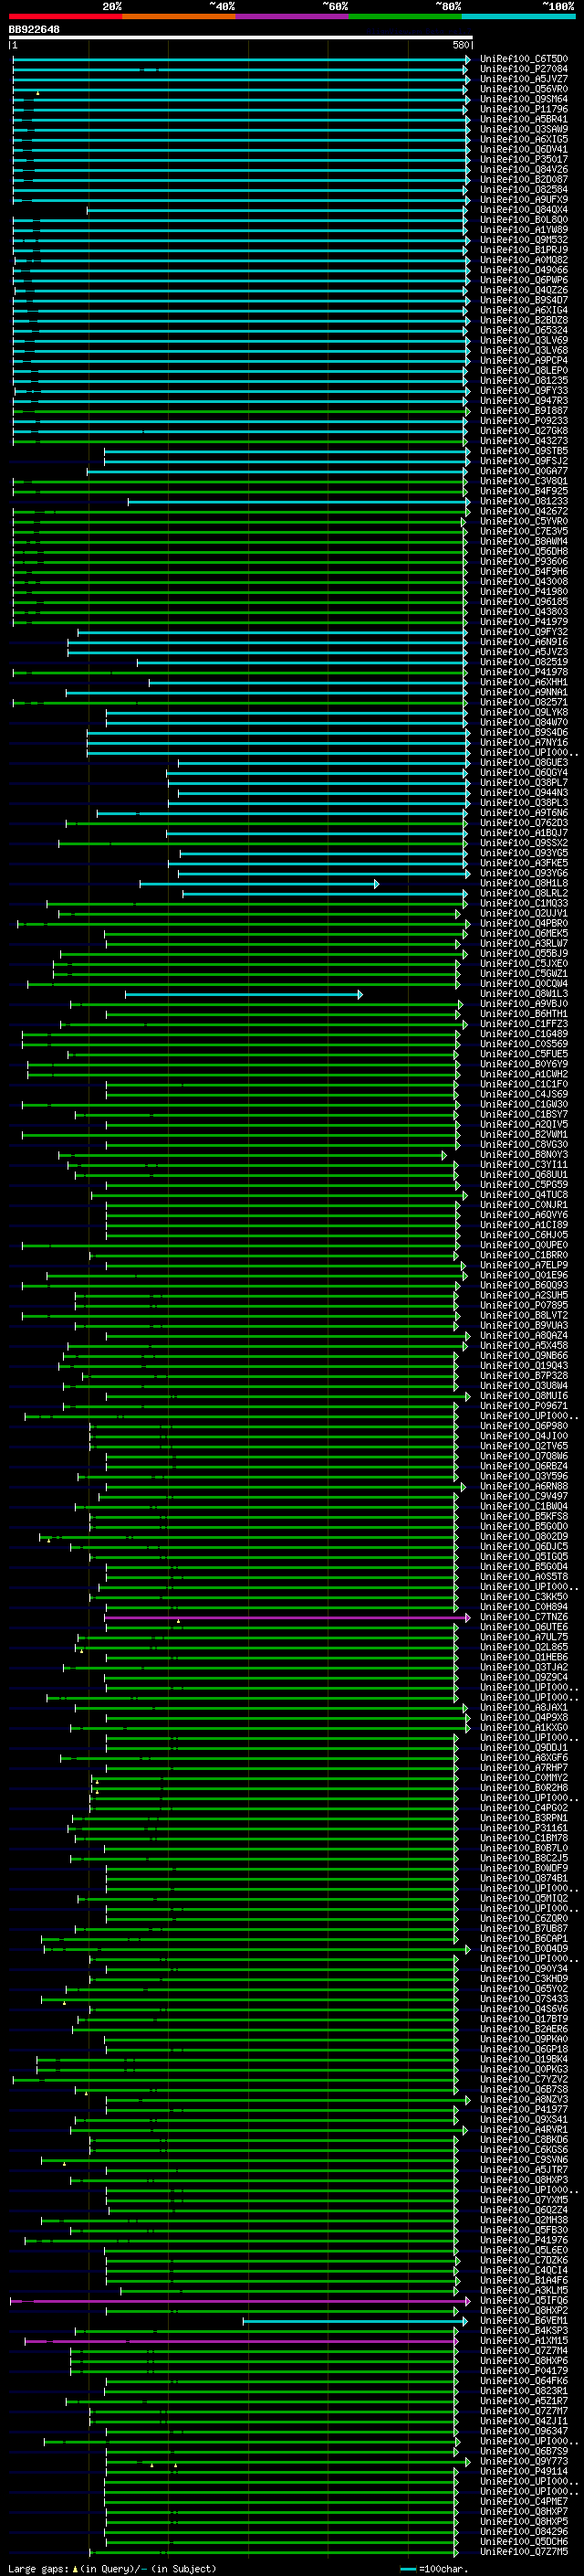This screenshot has height=2576, width=584.
Task: Select the UniRef100_Q6DV41 label
Action: click(524, 149)
